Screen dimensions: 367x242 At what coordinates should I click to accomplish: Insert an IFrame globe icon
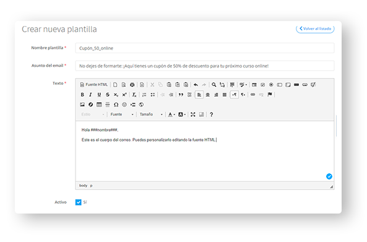pos(141,105)
